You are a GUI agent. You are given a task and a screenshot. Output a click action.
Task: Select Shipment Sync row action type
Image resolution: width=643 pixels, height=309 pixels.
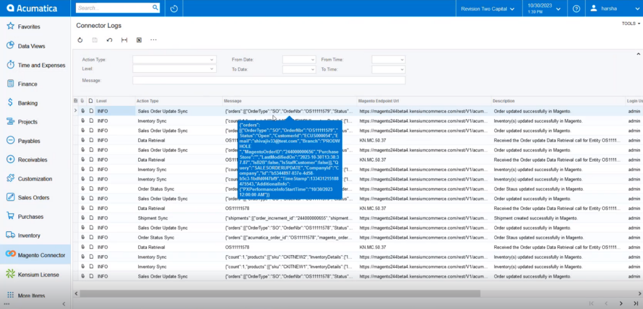pos(153,218)
